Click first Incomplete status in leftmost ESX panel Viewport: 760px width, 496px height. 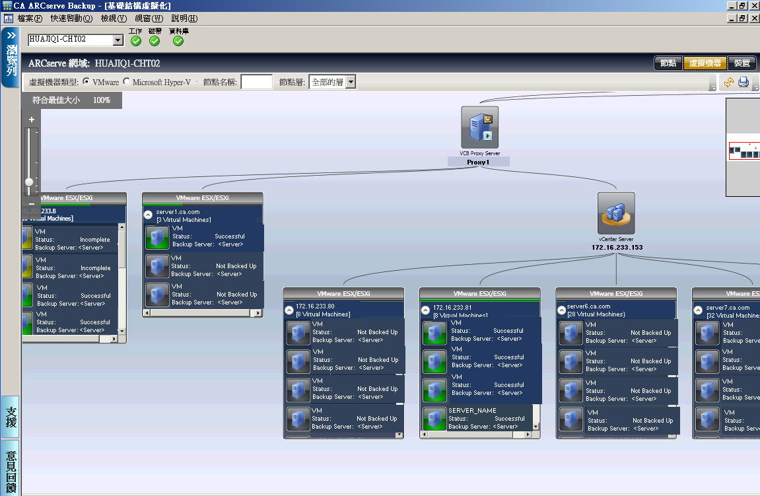click(95, 240)
